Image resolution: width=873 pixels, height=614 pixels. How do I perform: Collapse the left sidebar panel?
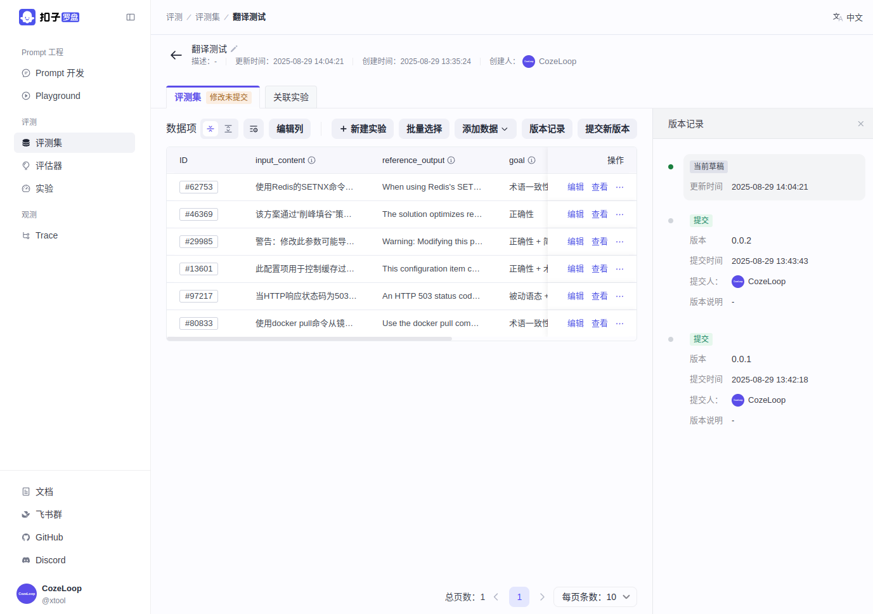pos(131,17)
